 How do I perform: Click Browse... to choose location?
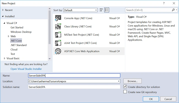132,81
